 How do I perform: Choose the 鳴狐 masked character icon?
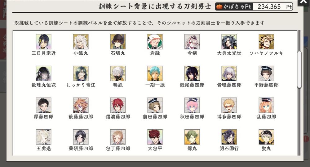pyautogui.click(x=118, y=73)
